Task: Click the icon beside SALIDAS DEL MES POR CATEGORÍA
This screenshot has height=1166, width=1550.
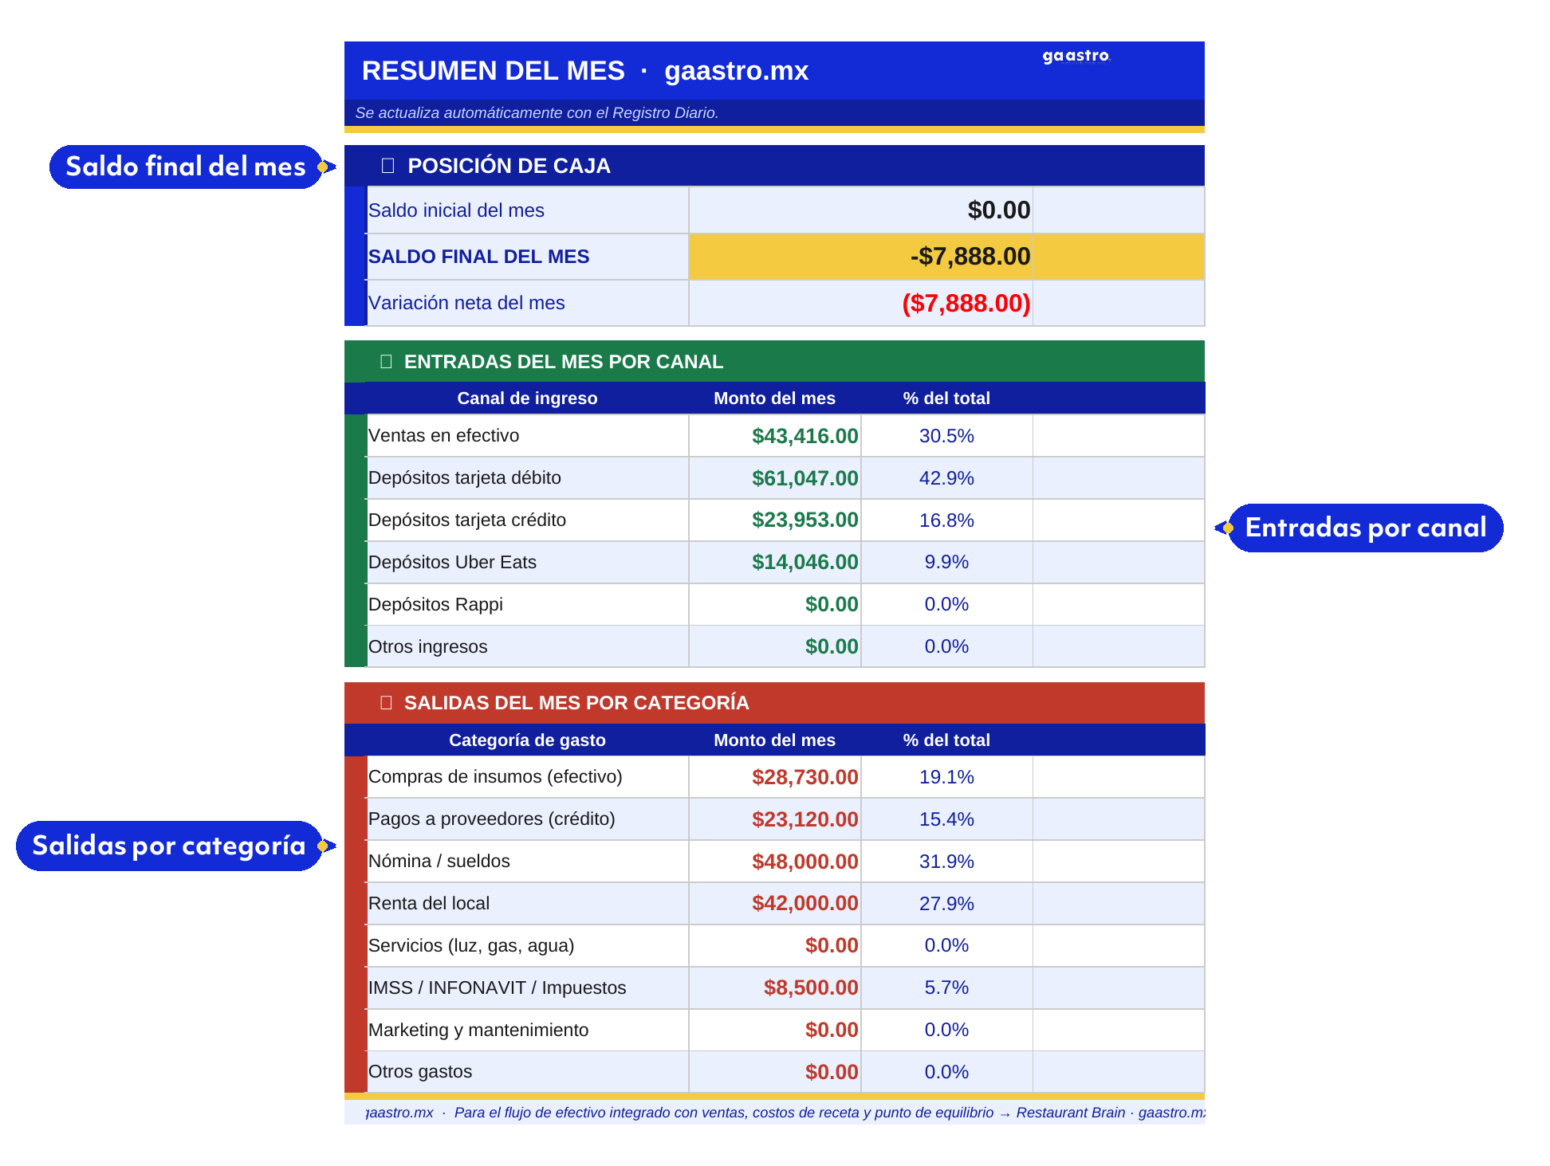Action: point(387,703)
